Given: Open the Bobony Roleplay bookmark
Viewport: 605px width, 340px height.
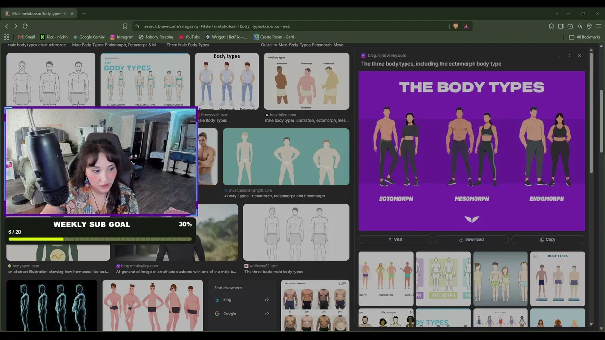Looking at the screenshot, I should tap(156, 37).
